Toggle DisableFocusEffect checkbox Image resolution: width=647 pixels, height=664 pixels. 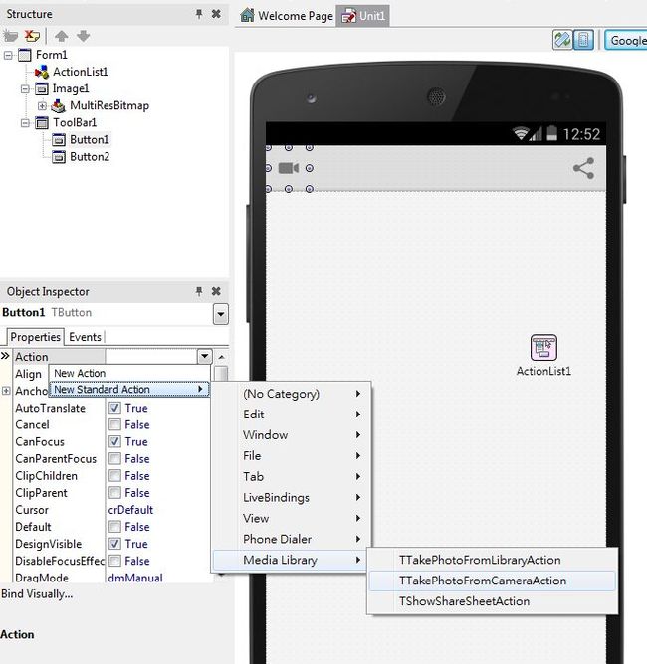114,561
